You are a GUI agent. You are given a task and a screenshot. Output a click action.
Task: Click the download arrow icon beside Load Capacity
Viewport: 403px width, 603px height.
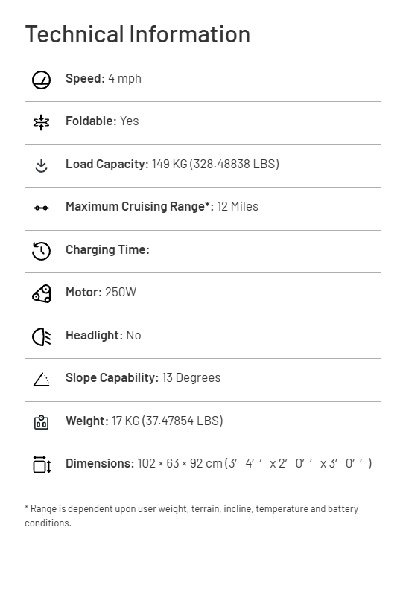[x=41, y=166]
